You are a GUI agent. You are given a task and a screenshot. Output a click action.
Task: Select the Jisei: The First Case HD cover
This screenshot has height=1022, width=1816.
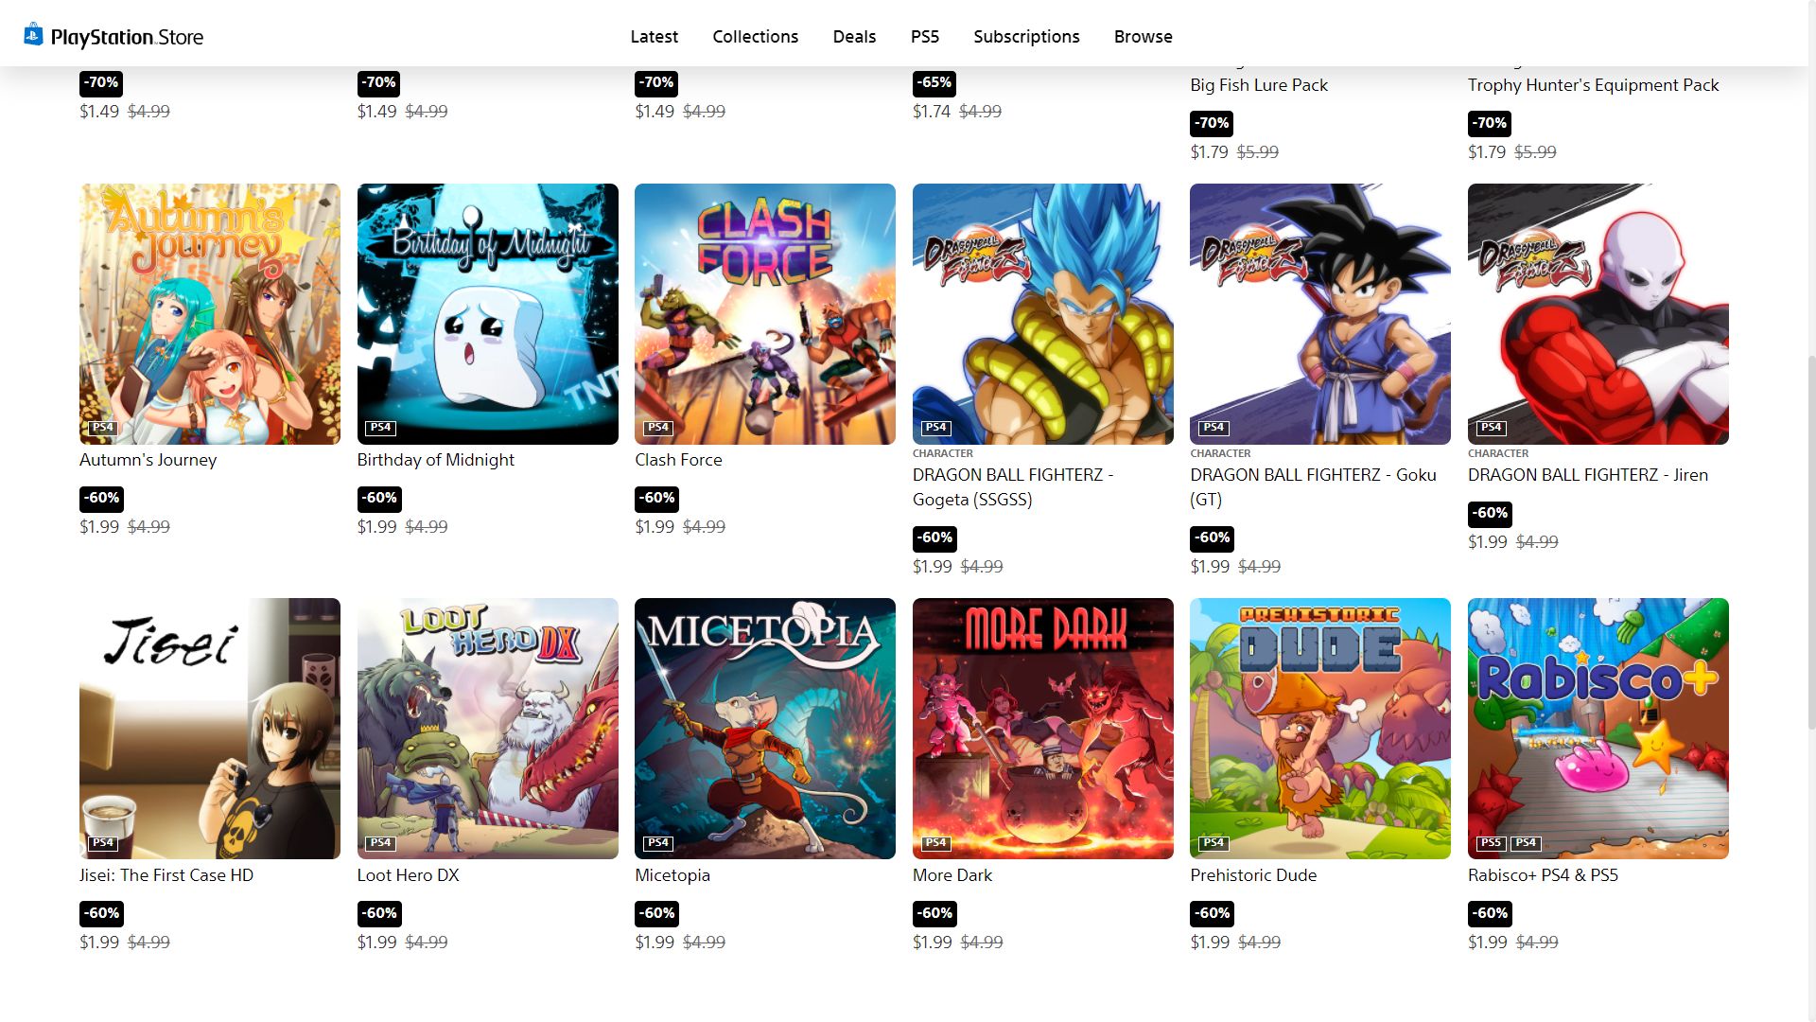[x=210, y=729]
